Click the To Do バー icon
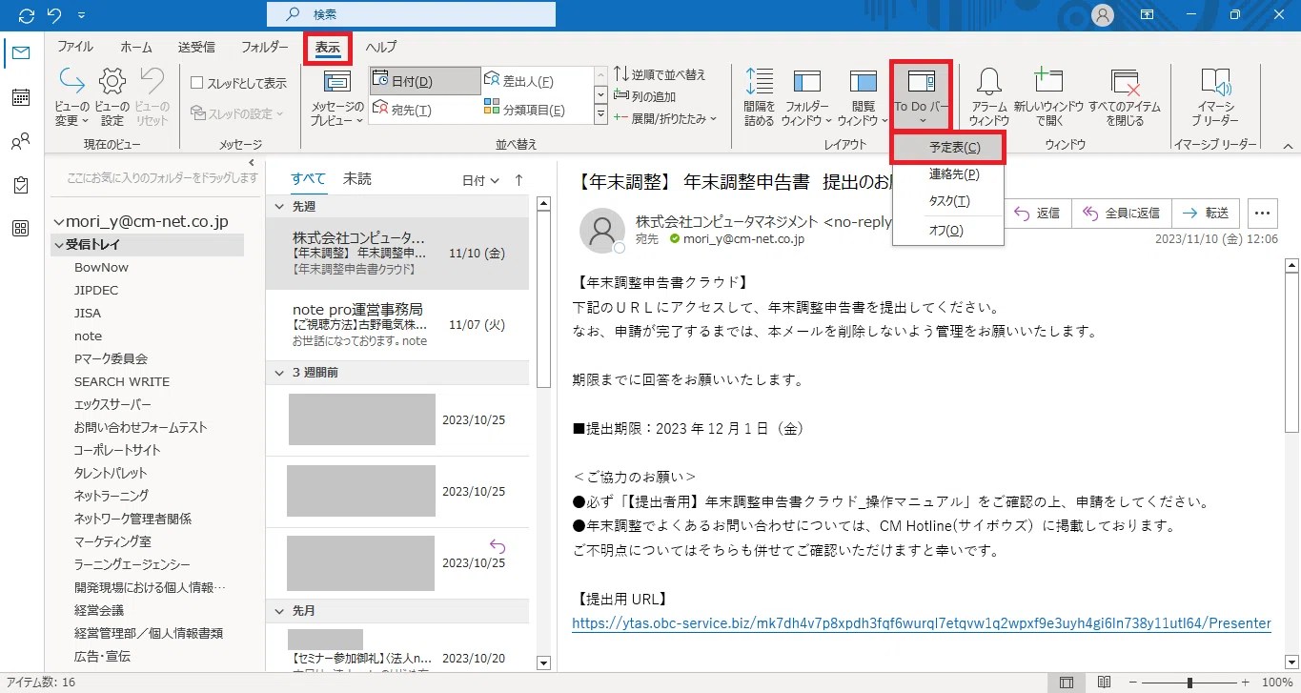 point(921,82)
